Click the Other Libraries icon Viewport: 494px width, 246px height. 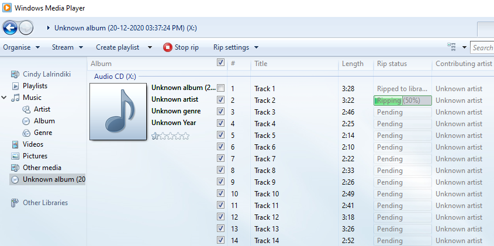coord(15,203)
